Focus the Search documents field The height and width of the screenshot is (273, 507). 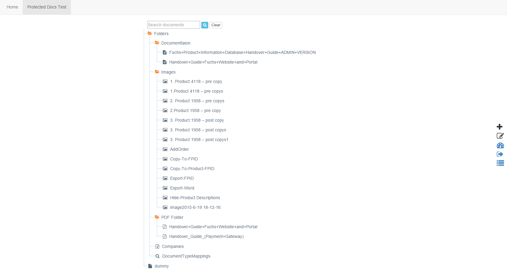pos(173,25)
